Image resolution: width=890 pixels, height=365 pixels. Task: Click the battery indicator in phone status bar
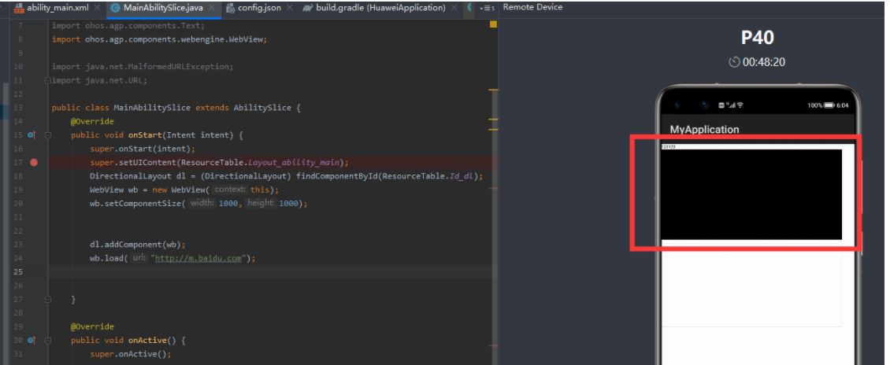pos(829,105)
